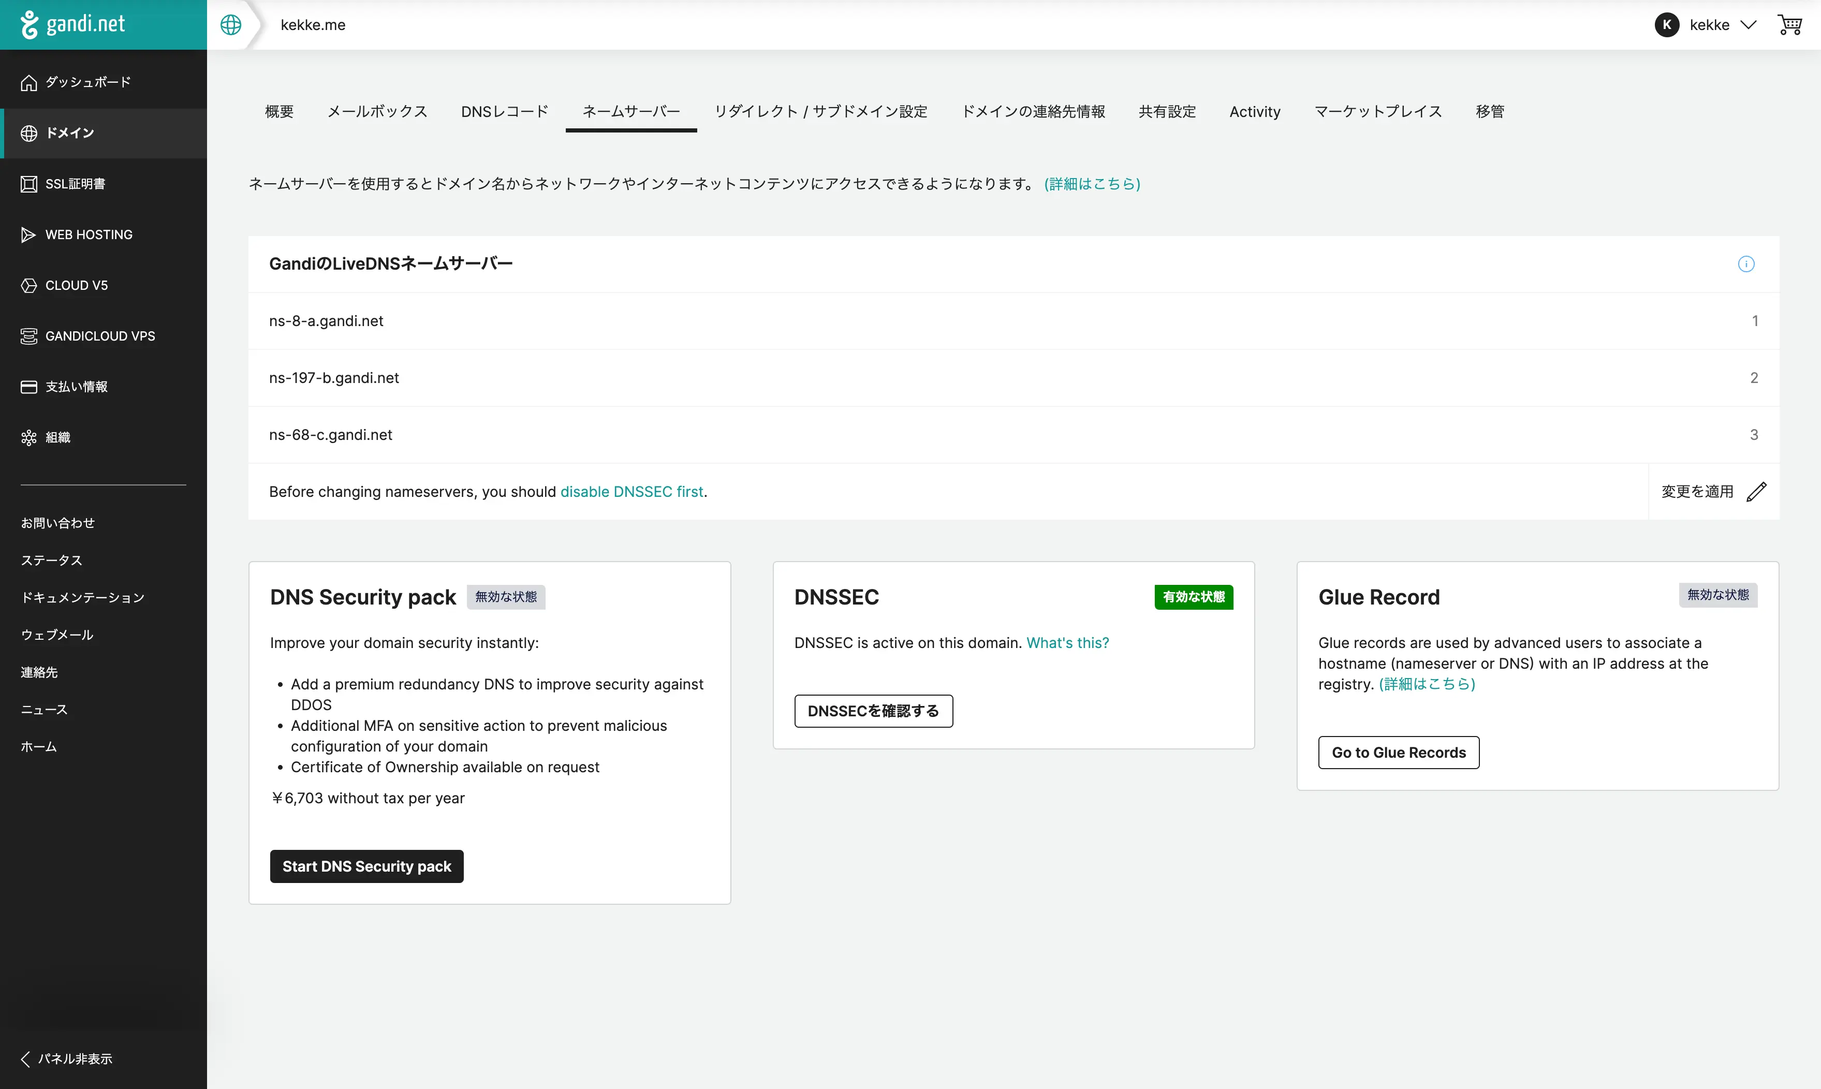The image size is (1821, 1089).
Task: Click the K avatar icon
Action: click(1666, 25)
